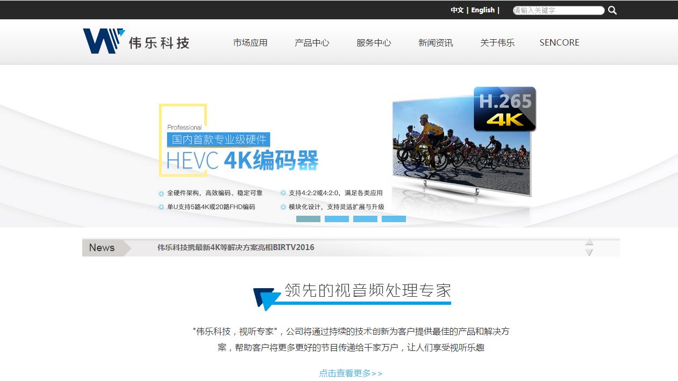
Task: Select the third banner slide indicator
Action: point(365,219)
